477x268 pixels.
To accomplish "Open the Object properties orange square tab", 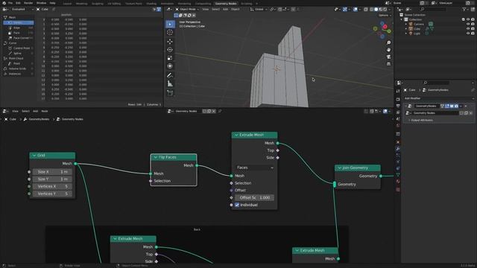I will point(398,142).
